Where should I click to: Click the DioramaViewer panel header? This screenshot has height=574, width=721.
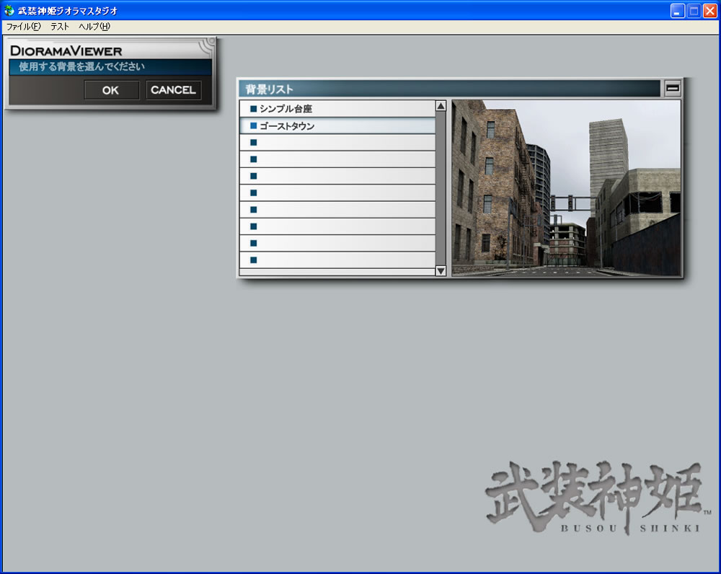click(x=110, y=50)
